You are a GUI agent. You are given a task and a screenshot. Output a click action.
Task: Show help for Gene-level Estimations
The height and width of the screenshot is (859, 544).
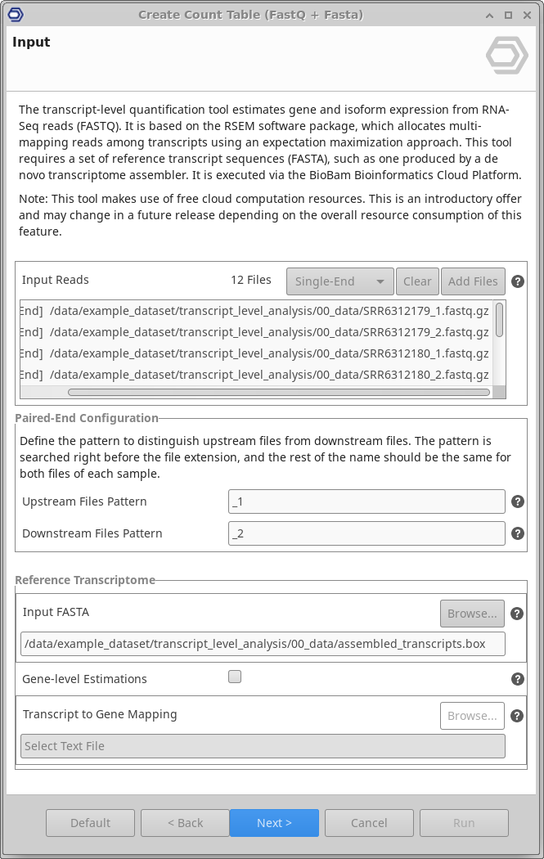[518, 679]
